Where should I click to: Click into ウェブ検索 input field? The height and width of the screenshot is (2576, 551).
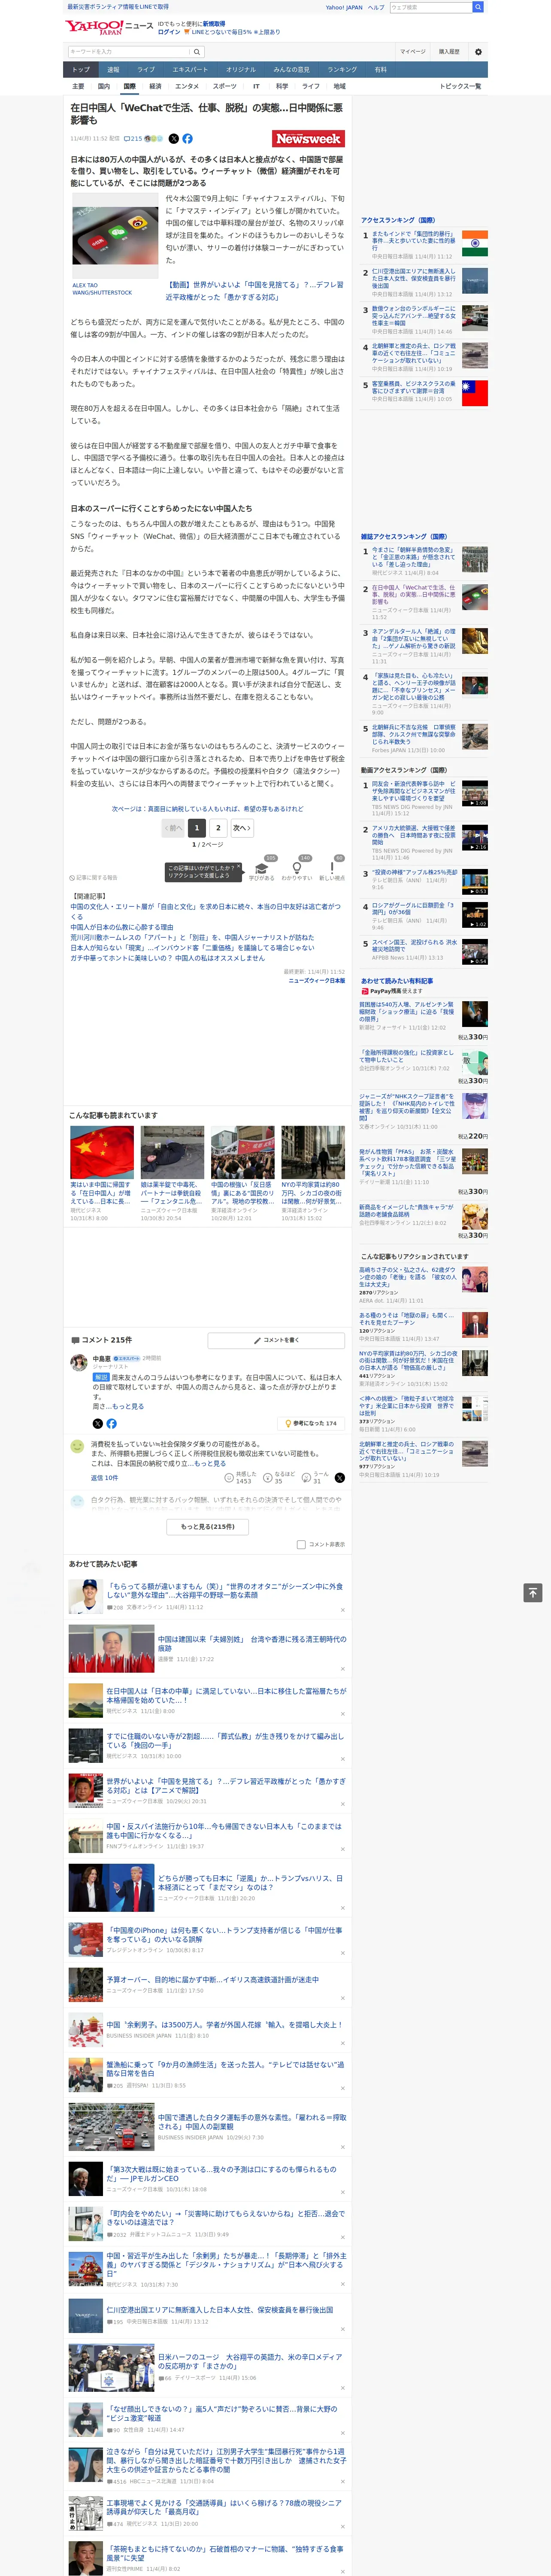(431, 7)
